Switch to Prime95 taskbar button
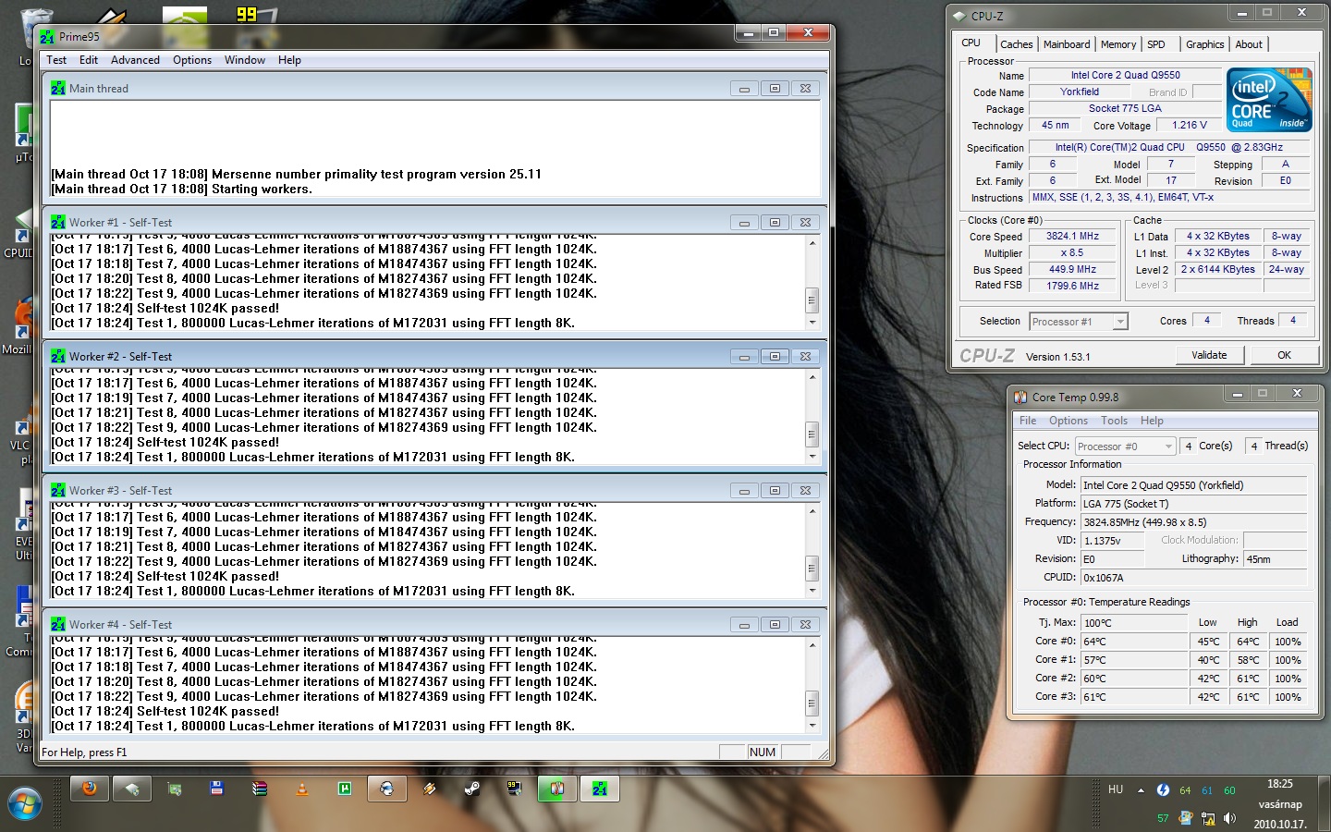 coord(599,789)
